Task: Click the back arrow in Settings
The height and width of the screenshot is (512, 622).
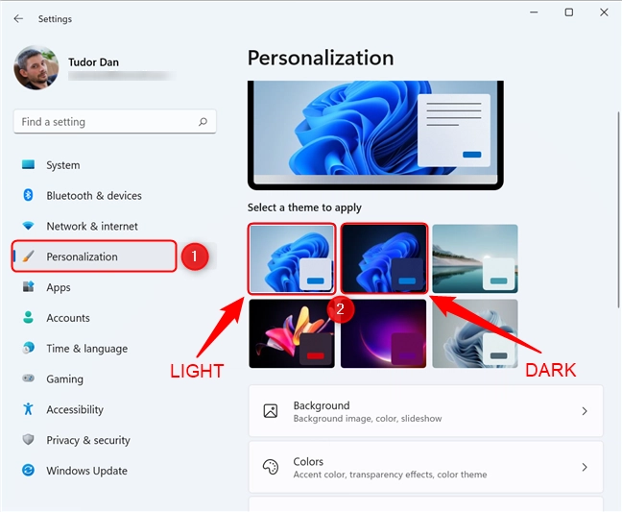Action: pyautogui.click(x=18, y=18)
